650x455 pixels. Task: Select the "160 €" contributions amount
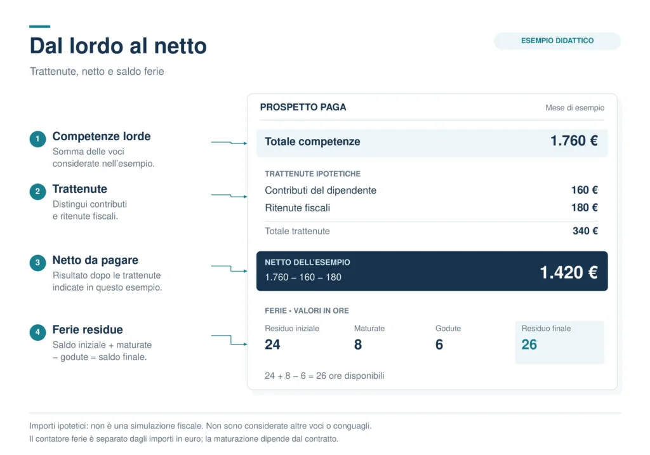pyautogui.click(x=584, y=190)
